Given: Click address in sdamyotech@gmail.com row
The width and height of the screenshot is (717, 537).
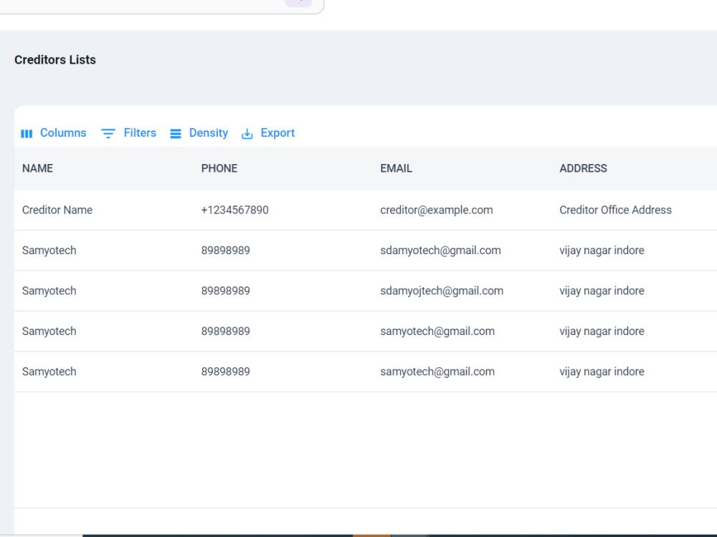Looking at the screenshot, I should tap(602, 251).
